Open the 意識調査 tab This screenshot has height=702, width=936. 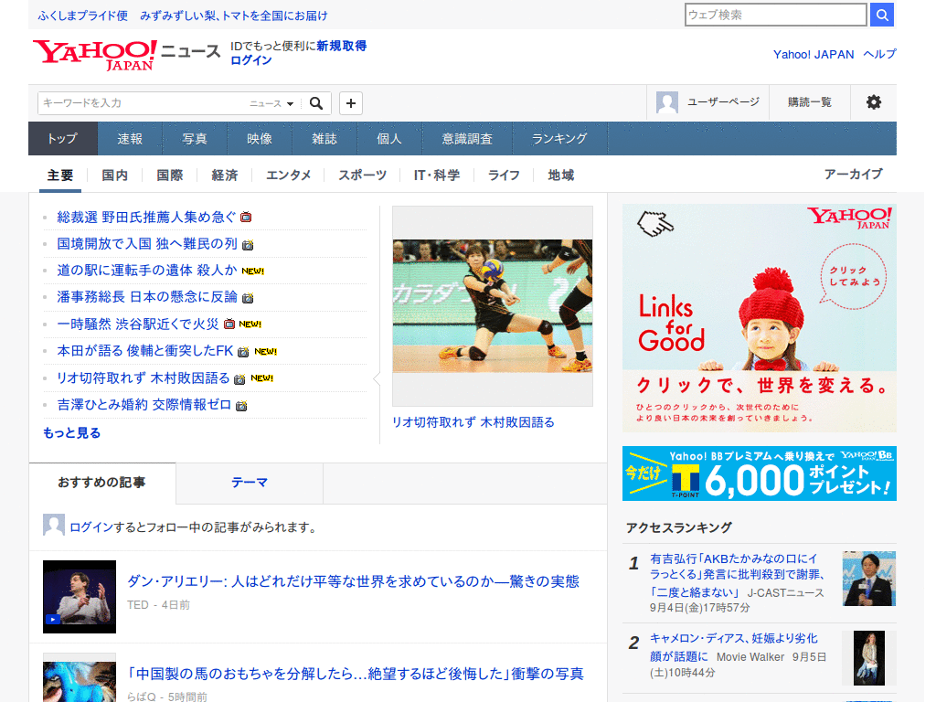point(467,139)
